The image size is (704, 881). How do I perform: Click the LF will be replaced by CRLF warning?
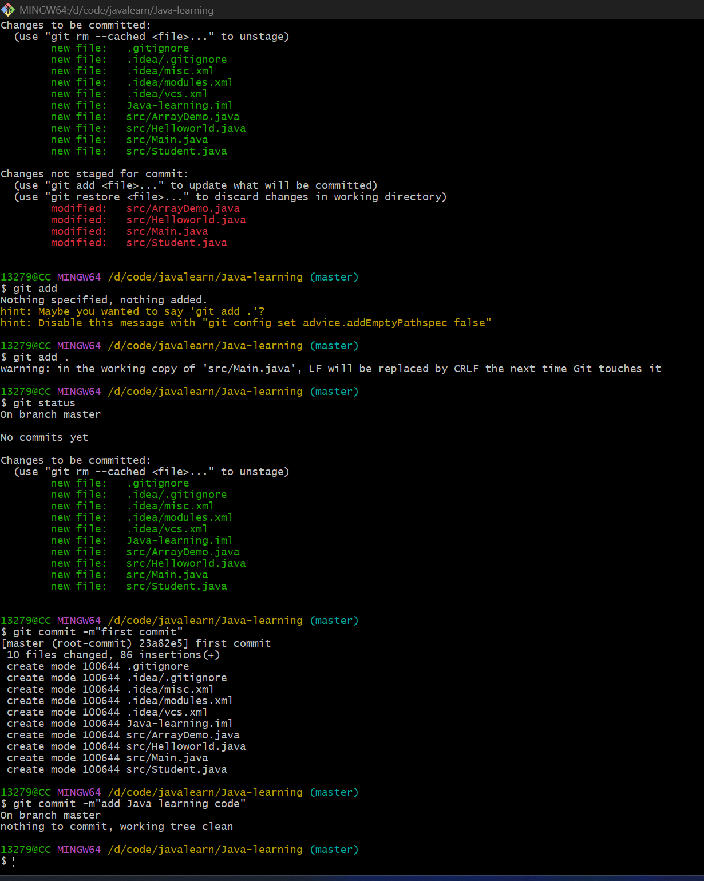click(x=331, y=369)
